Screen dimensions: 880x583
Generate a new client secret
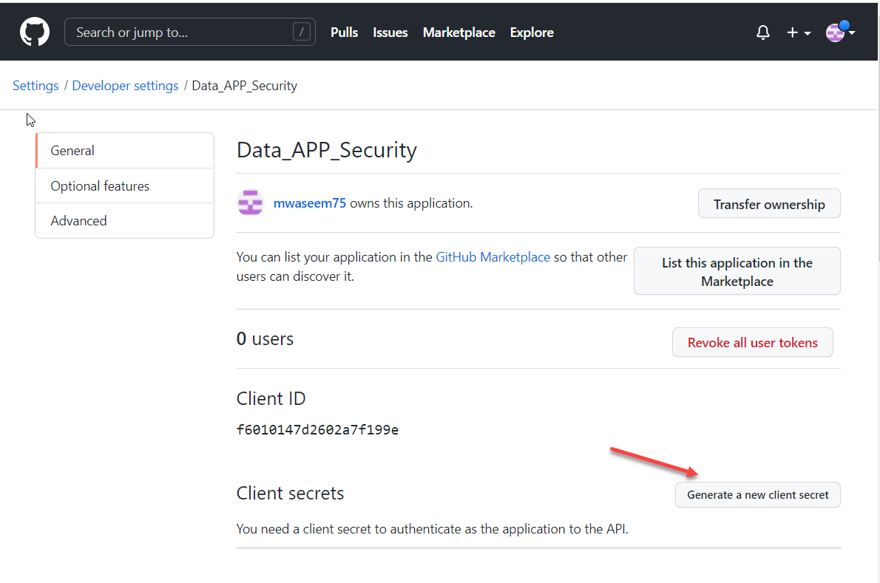coord(757,495)
